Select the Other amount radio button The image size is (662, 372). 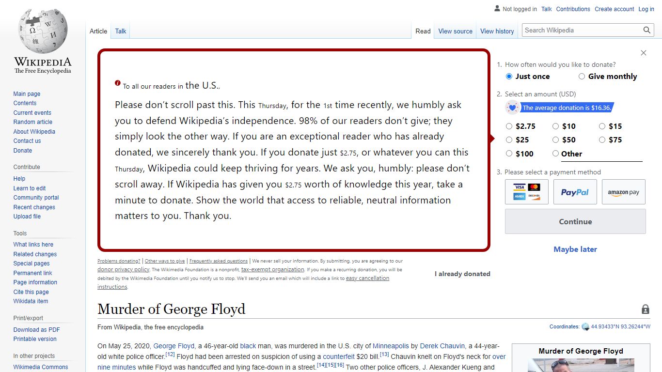tap(555, 154)
